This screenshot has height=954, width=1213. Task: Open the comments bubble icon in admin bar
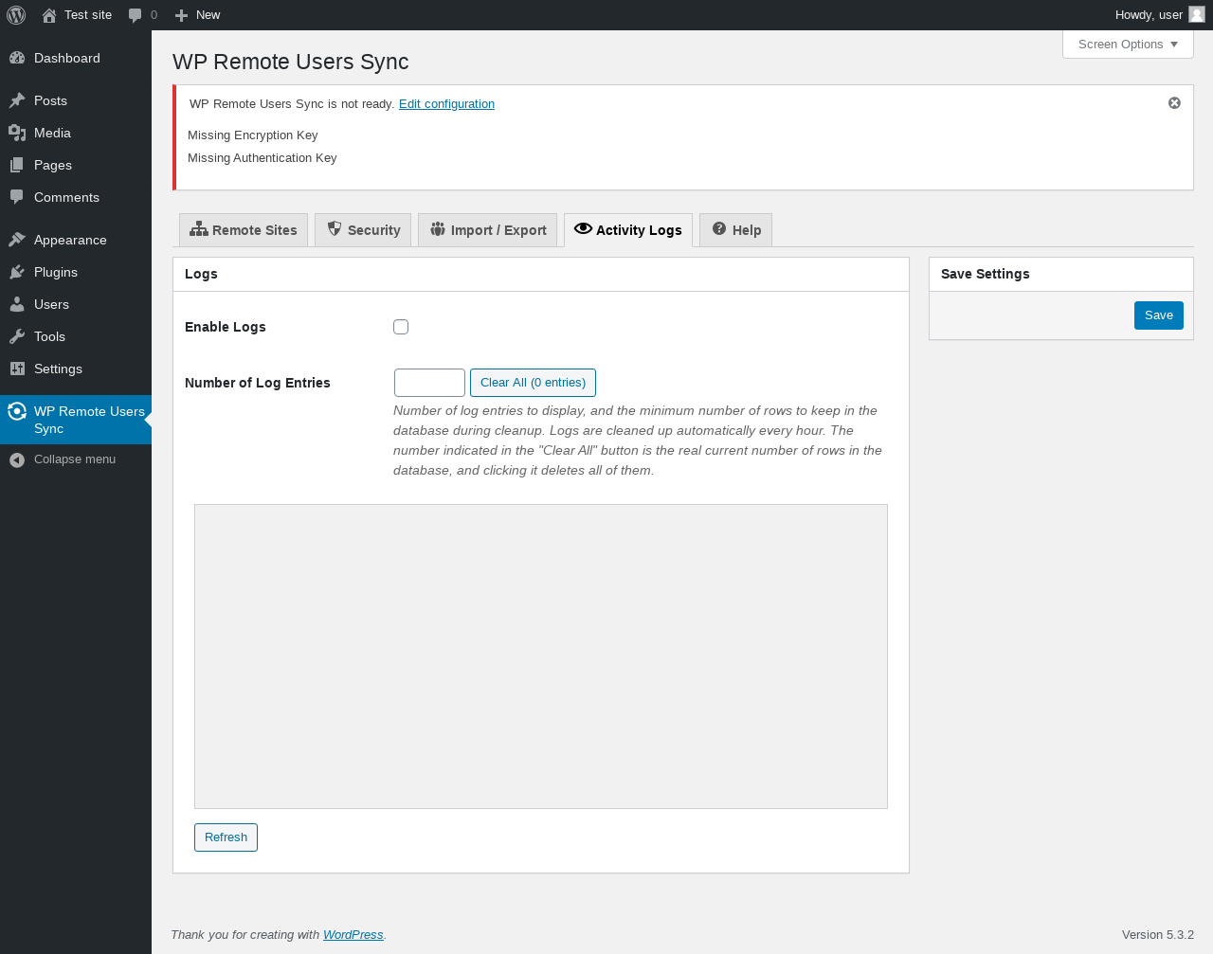(x=136, y=15)
